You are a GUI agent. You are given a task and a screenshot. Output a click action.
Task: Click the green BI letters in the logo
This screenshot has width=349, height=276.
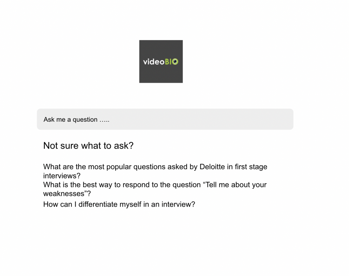point(168,62)
